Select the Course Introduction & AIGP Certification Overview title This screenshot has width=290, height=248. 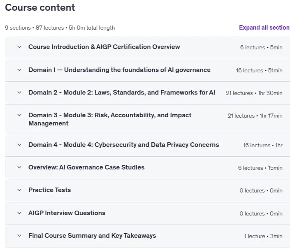[104, 47]
